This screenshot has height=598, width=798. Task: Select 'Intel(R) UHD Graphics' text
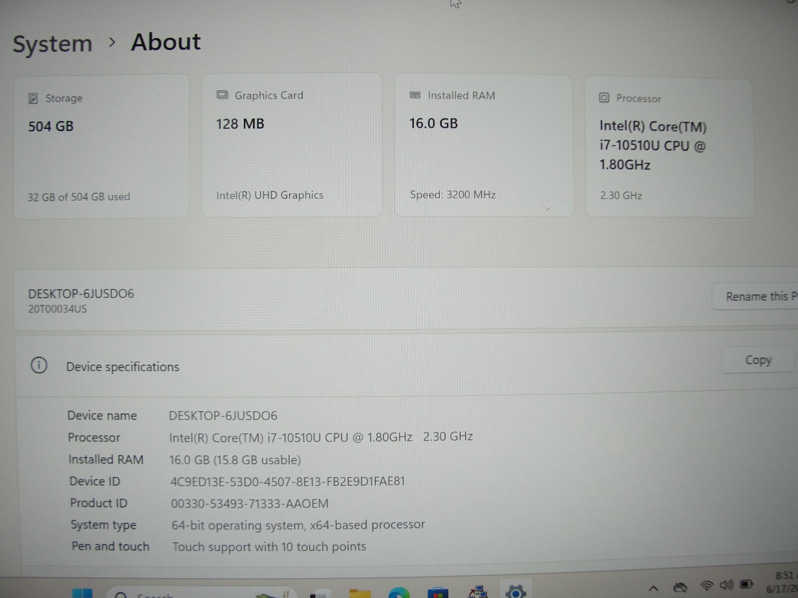pyautogui.click(x=270, y=195)
